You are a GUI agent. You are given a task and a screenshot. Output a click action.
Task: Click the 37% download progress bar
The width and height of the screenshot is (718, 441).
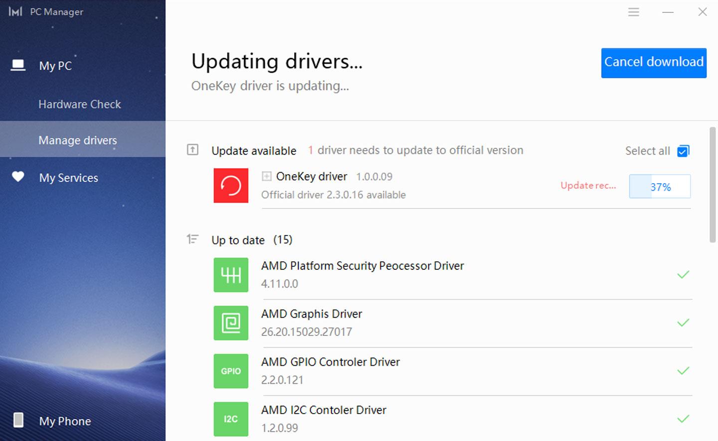tap(660, 187)
